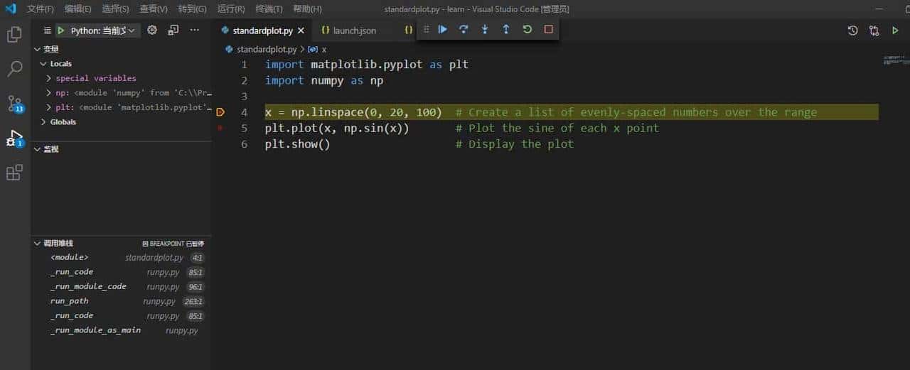
Task: Close the standardplot.py tab
Action: coord(301,31)
